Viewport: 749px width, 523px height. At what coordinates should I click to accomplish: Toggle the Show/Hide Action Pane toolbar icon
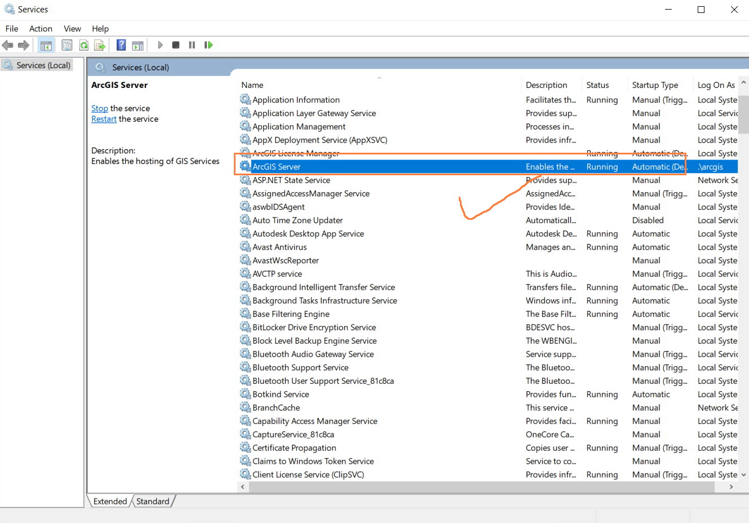138,45
